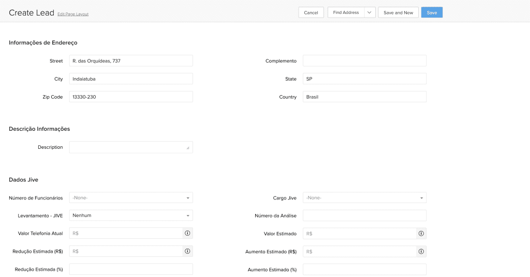Click info icon beside Aumento Estimado (R$)
Image resolution: width=530 pixels, height=277 pixels.
[421, 252]
